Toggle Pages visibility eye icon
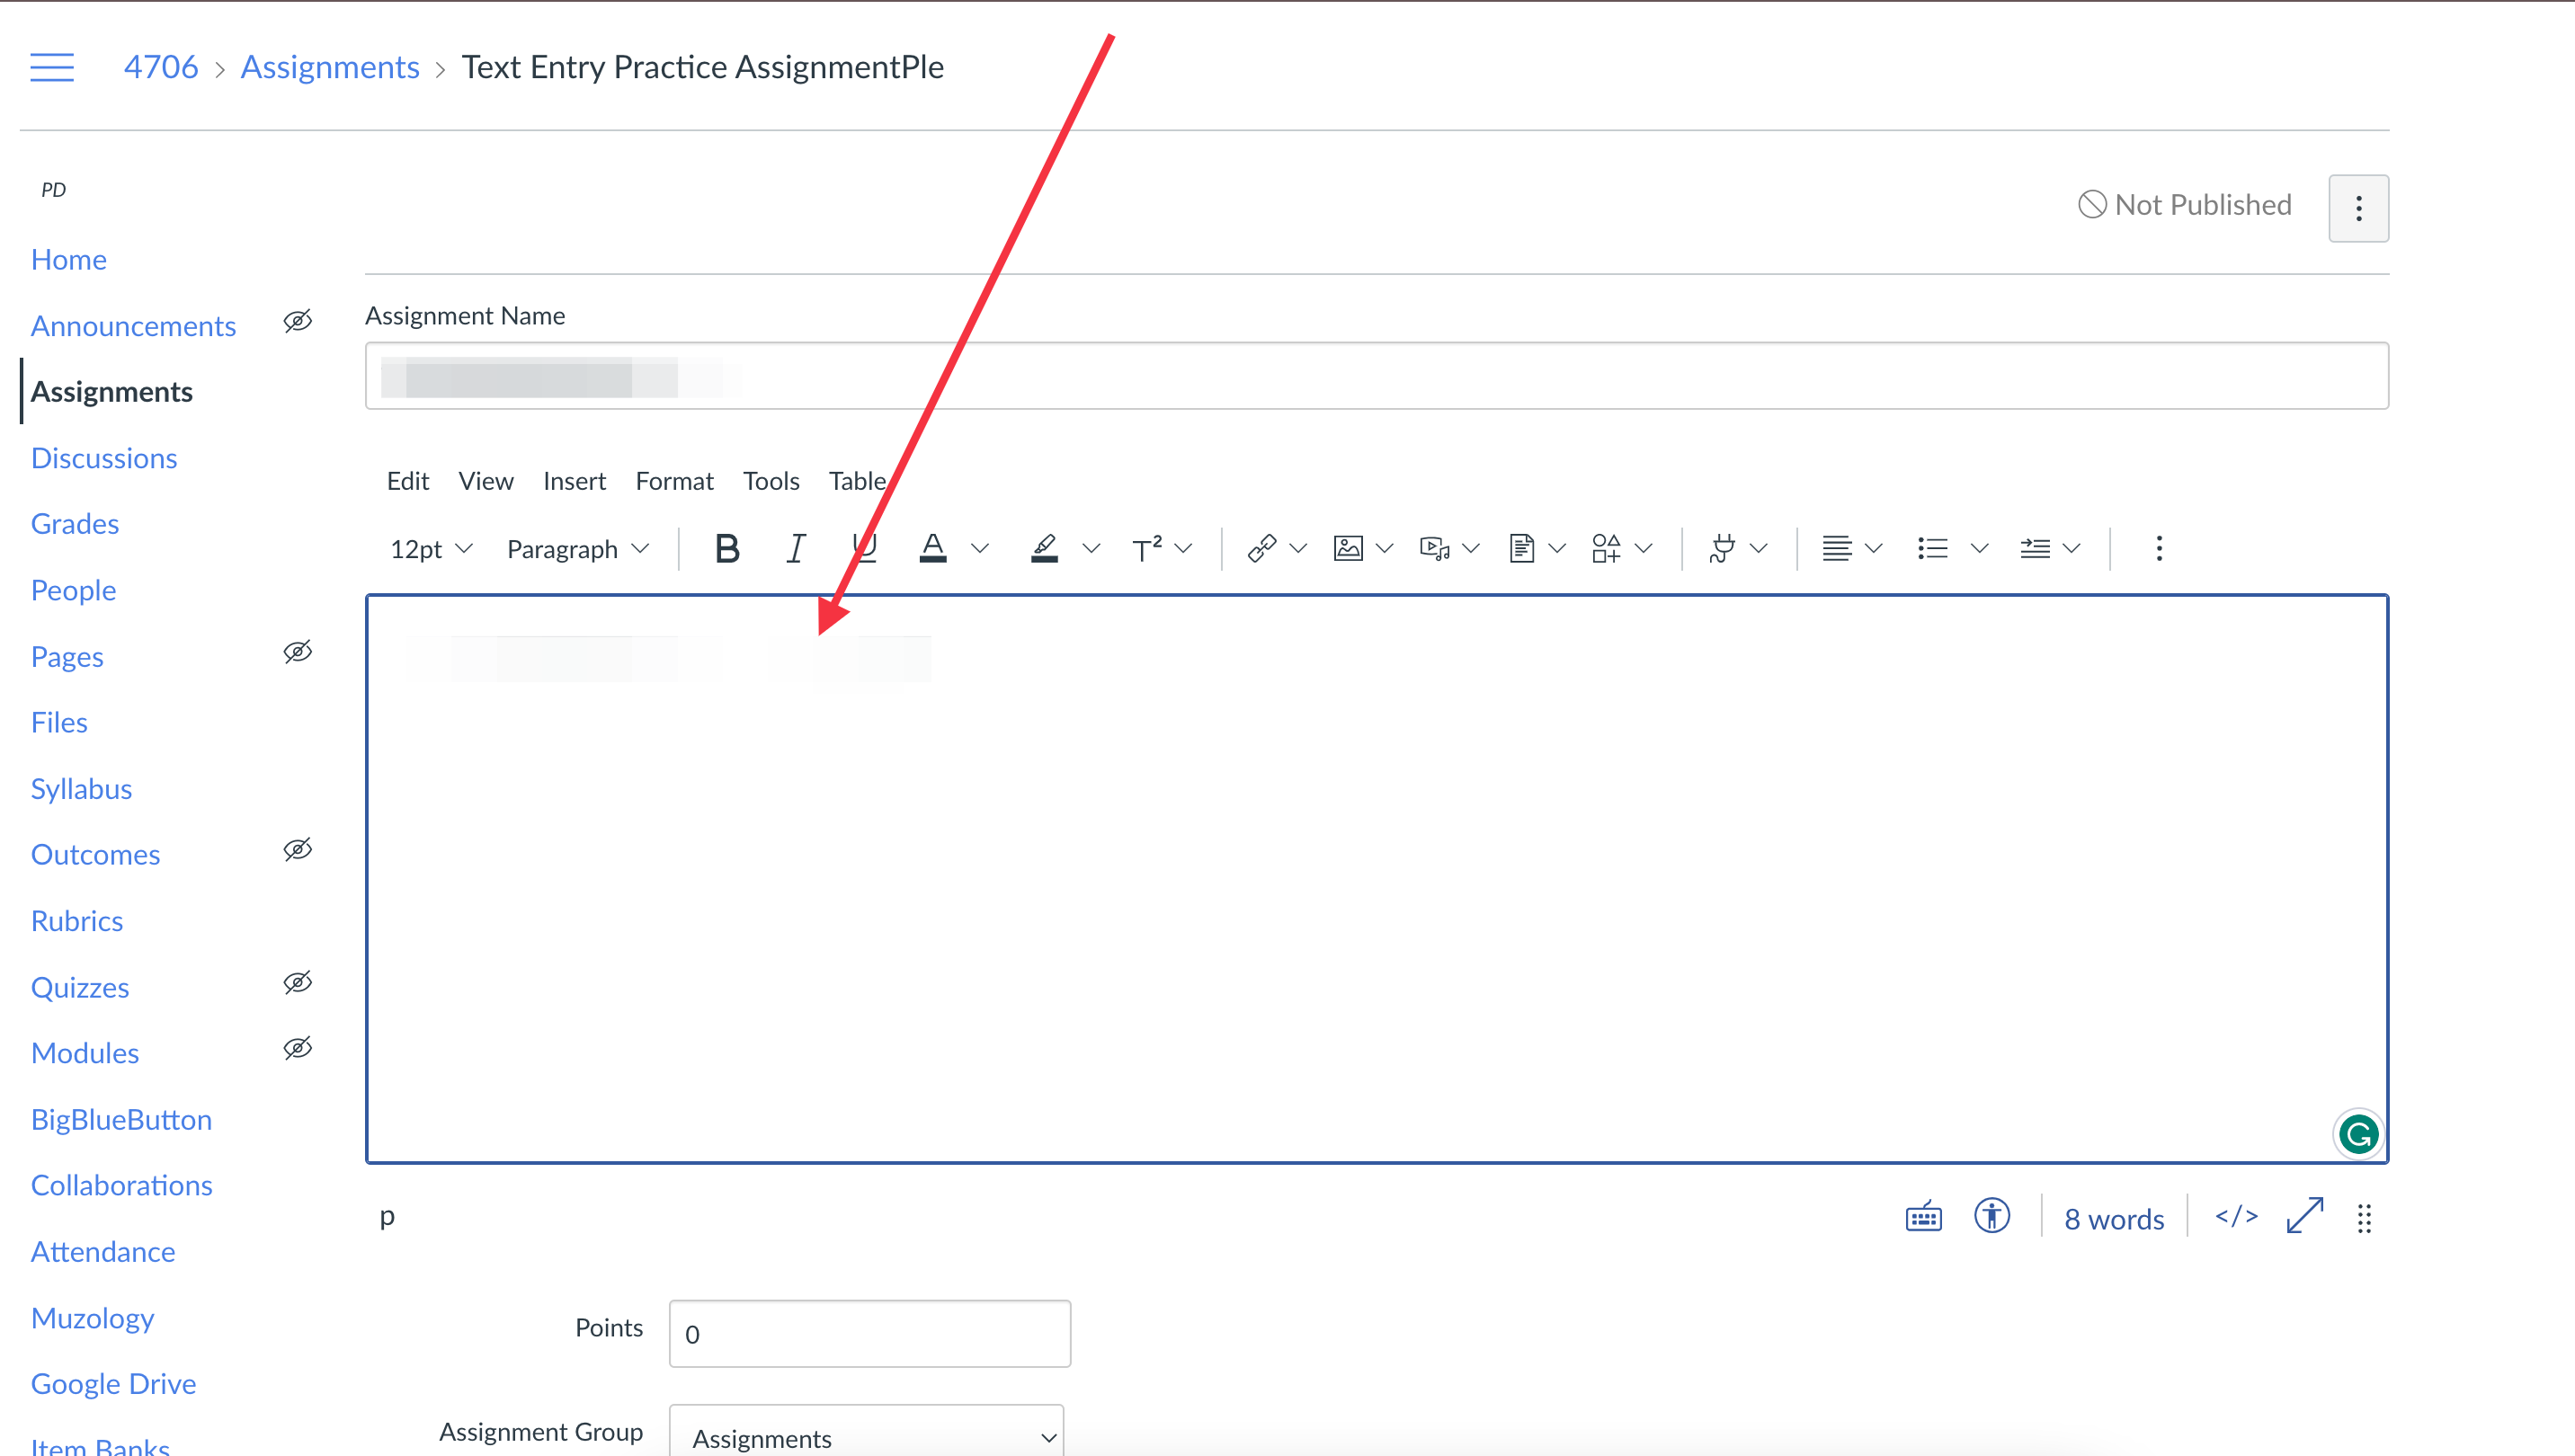The width and height of the screenshot is (2575, 1456). 297,653
